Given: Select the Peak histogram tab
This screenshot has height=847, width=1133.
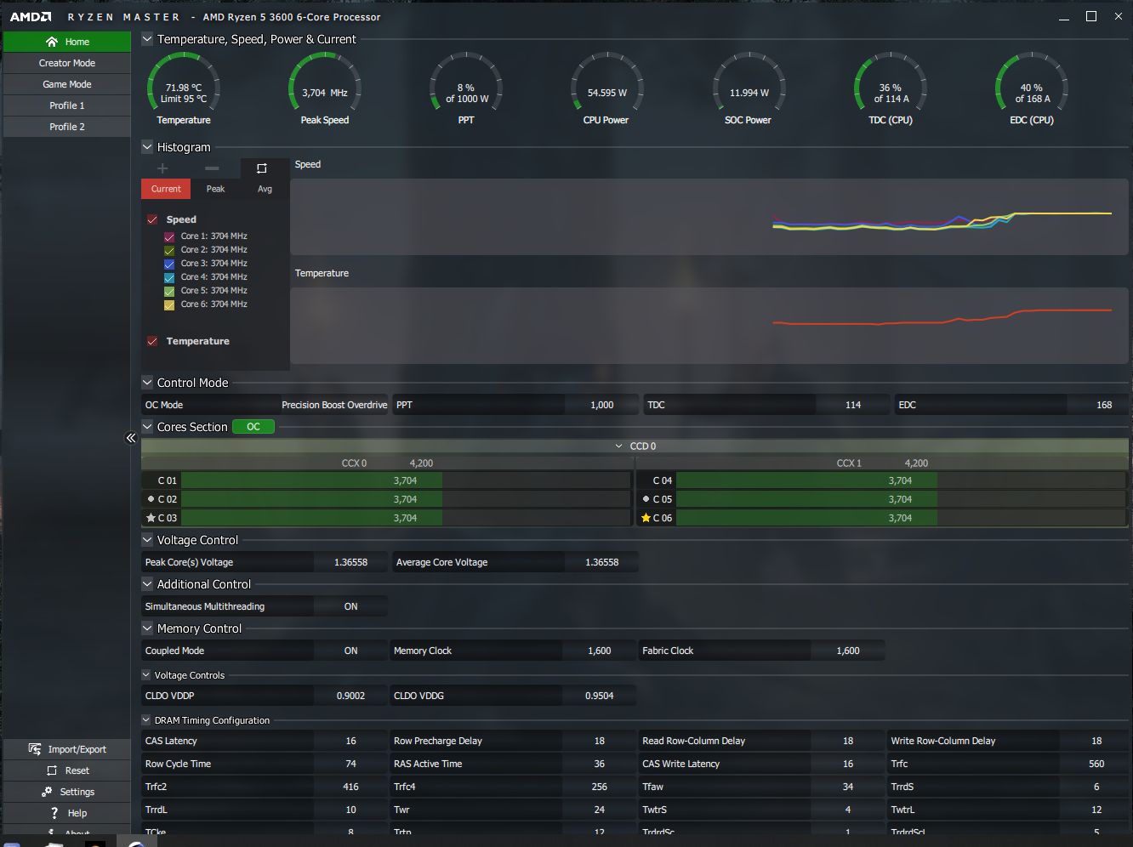Looking at the screenshot, I should pos(216,189).
